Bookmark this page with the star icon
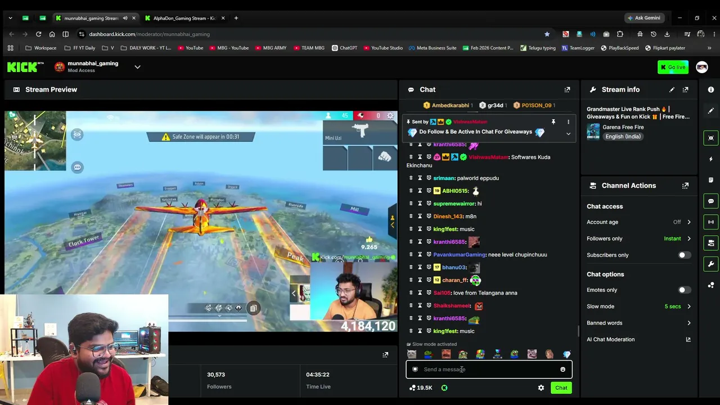 [x=547, y=34]
